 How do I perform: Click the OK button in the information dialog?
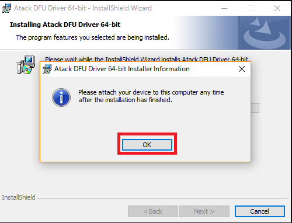(147, 145)
